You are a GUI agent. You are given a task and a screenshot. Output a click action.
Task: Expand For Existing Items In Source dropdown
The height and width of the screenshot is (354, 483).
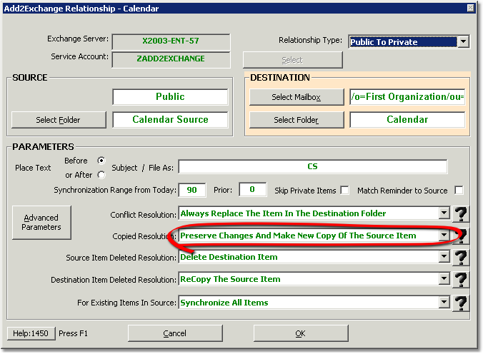click(x=444, y=303)
